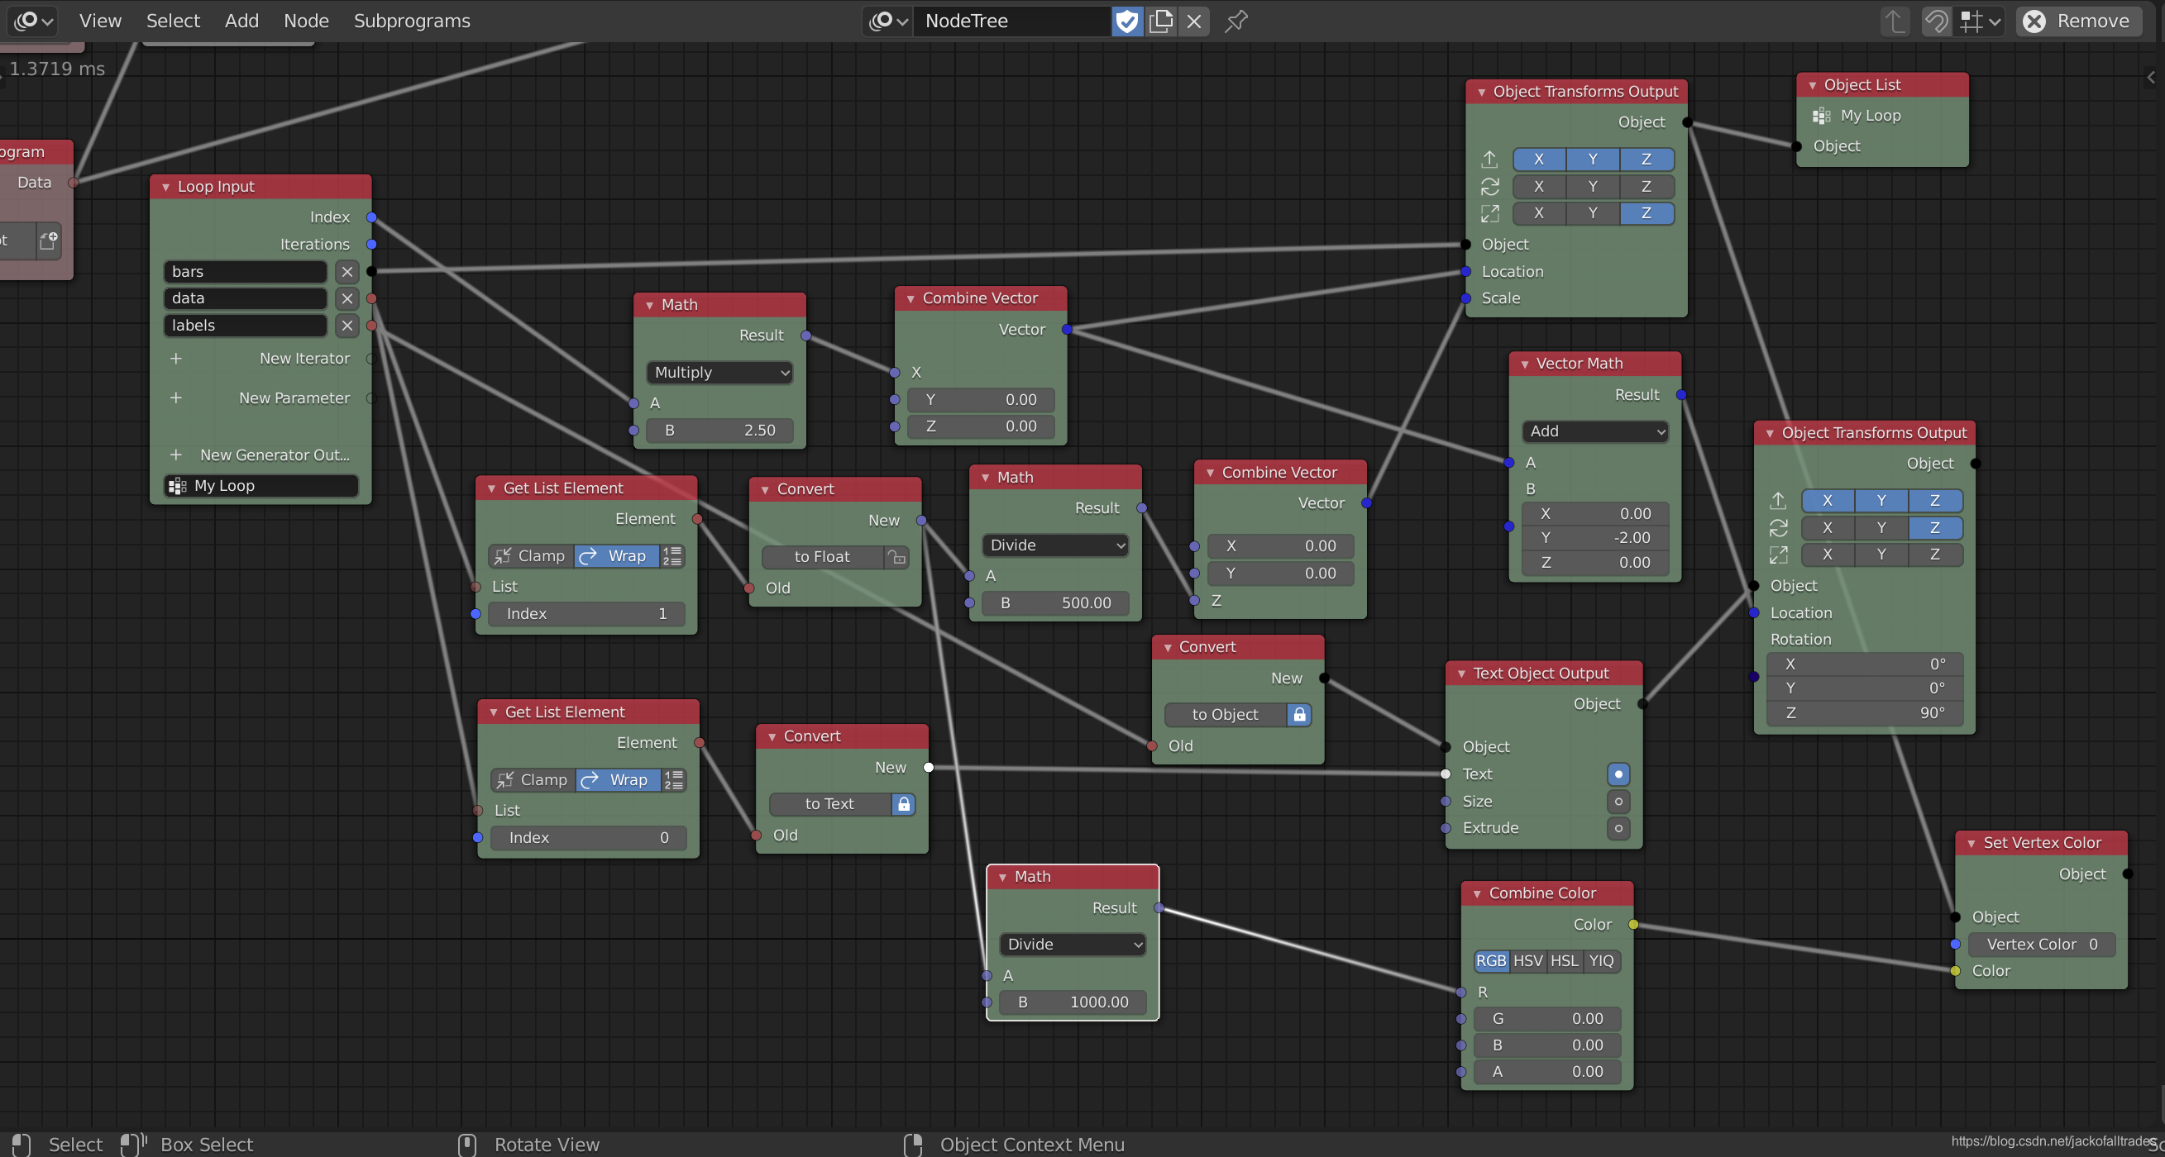Click the go to parent tree arrow
Screen dimensions: 2165x1157
1894,21
